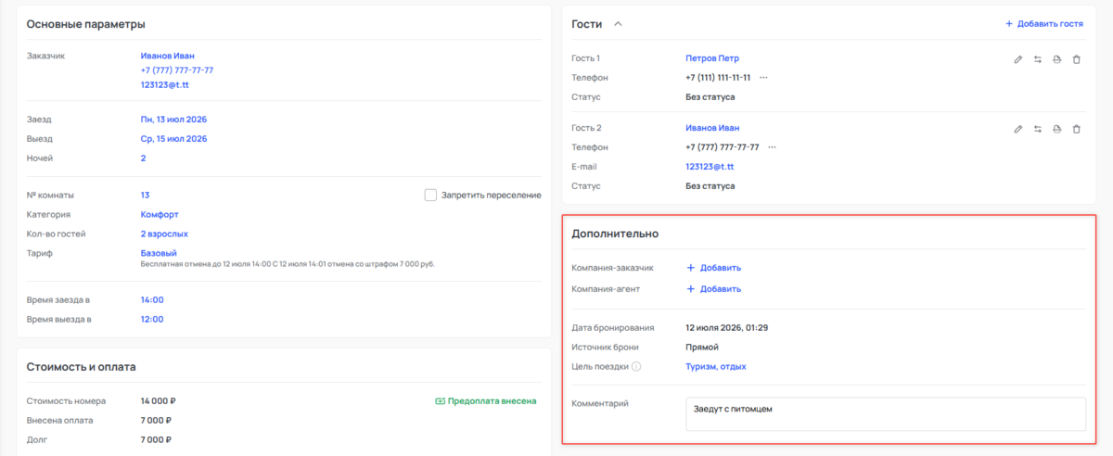This screenshot has height=456, width=1113.
Task: Click info icon beside Цель поездки
Action: click(x=636, y=367)
